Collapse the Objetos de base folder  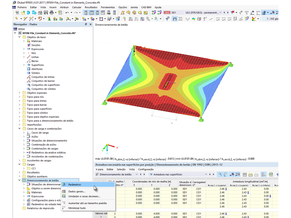[x=20, y=37]
